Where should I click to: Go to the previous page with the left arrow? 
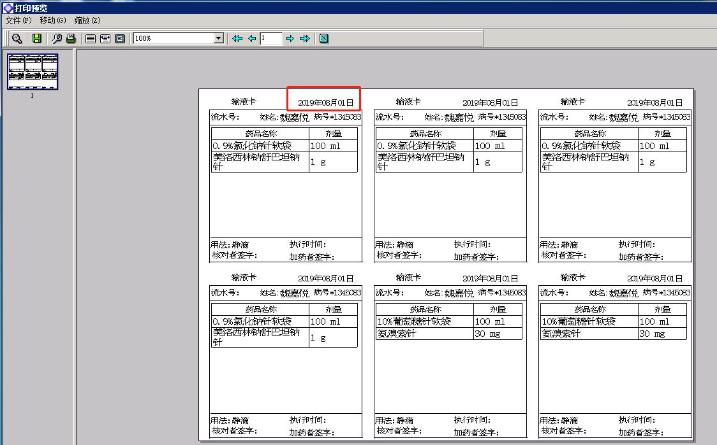(252, 39)
